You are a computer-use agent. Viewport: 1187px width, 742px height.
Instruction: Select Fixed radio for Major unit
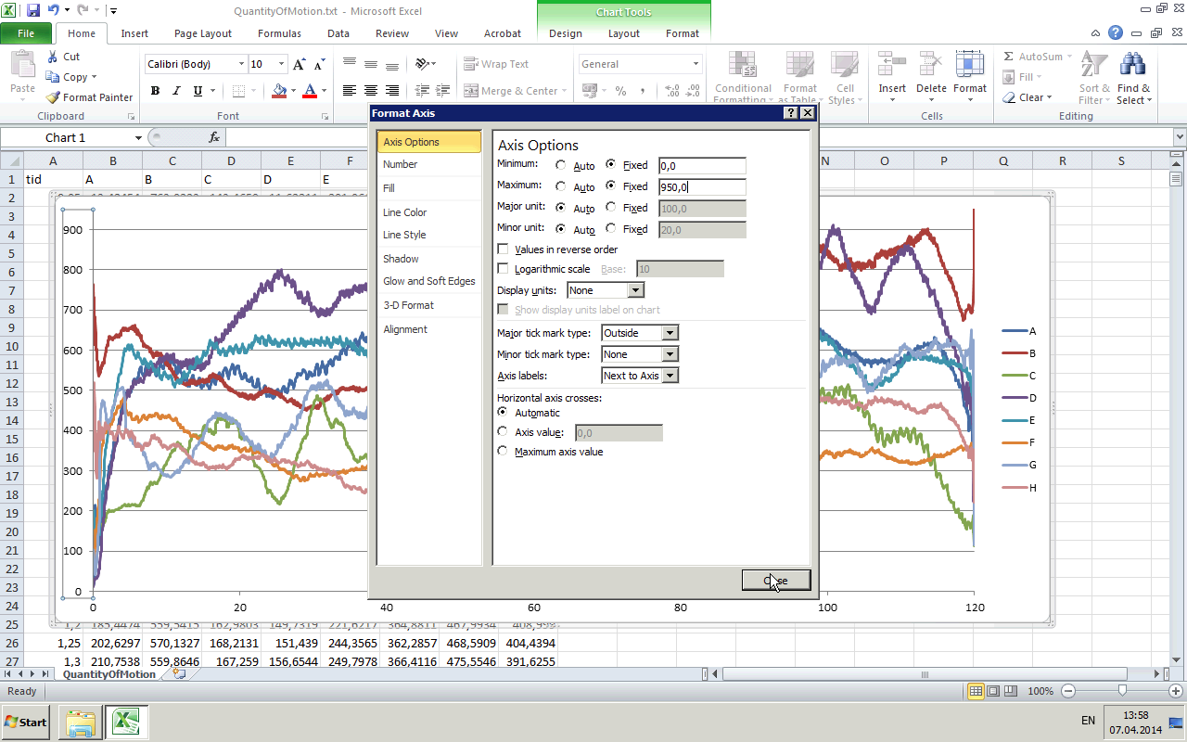(x=610, y=208)
